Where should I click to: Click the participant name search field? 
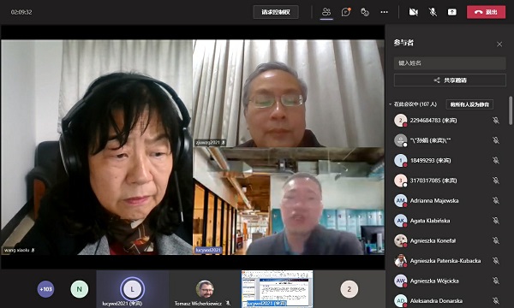[450, 63]
